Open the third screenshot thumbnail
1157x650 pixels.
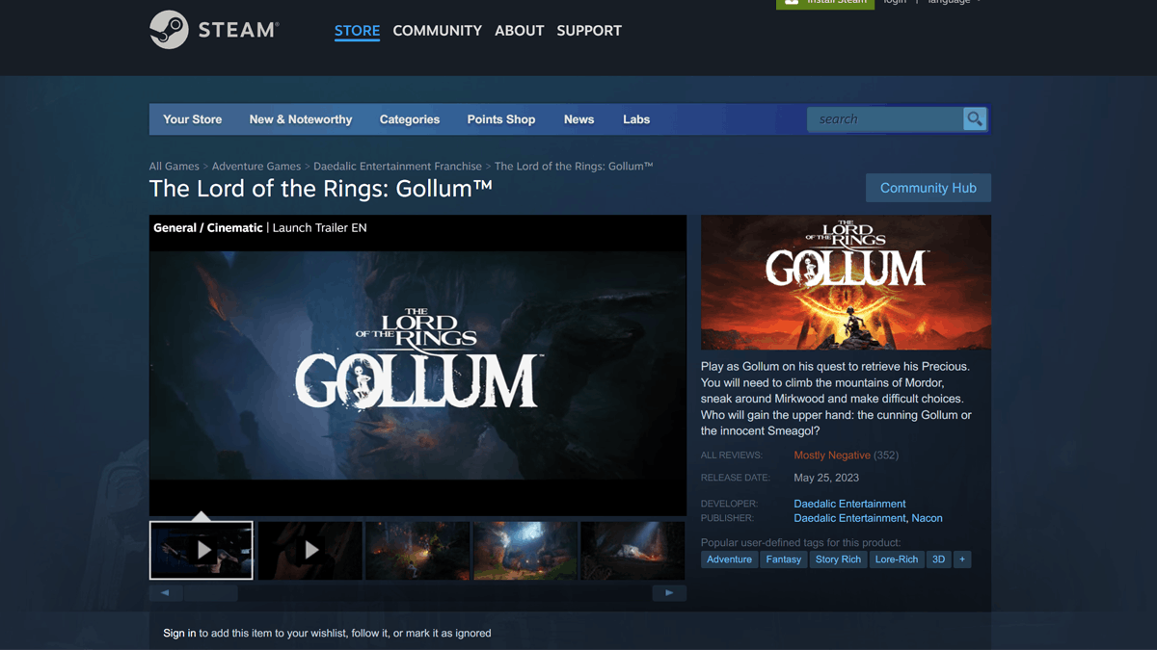click(x=417, y=550)
